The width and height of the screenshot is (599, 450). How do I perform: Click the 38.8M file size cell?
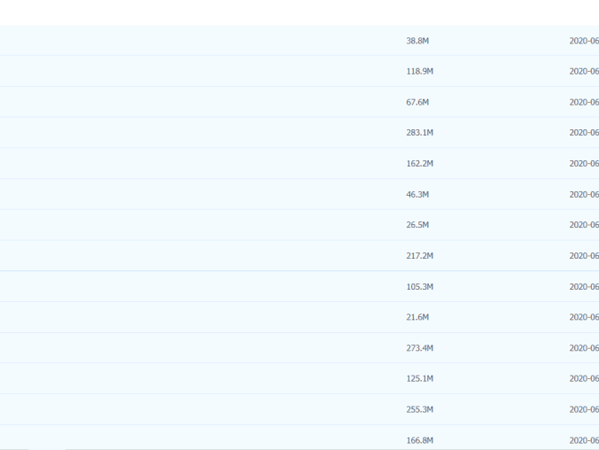tap(417, 41)
